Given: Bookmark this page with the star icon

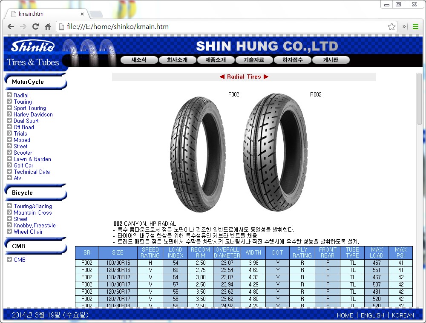Looking at the screenshot, I should point(391,26).
